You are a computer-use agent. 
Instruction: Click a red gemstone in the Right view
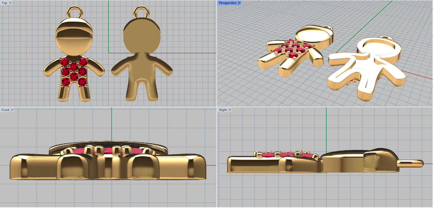(x=269, y=155)
